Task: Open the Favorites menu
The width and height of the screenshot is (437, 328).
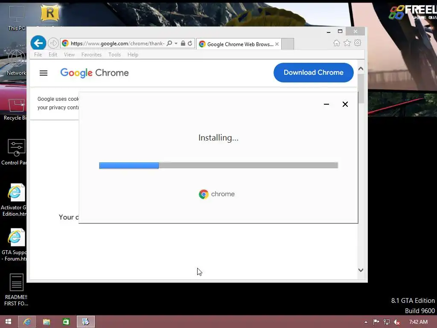Action: [x=91, y=55]
